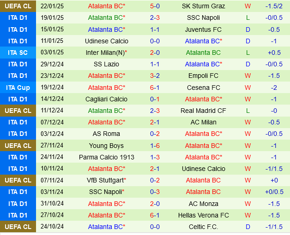This screenshot has width=290, height=235.
Task: Click the Juventus FC team name
Action: pos(203,29)
